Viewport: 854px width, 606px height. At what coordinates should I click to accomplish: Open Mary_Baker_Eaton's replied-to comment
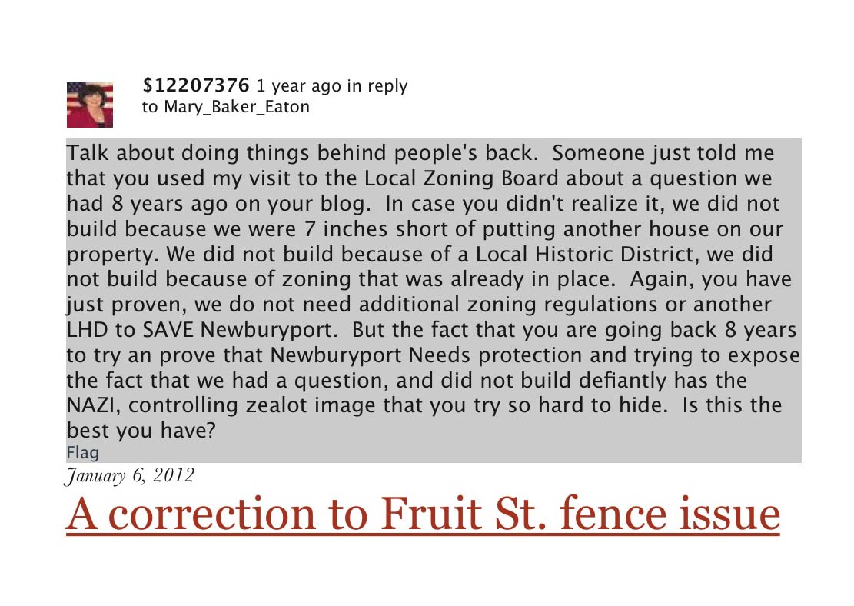point(237,107)
